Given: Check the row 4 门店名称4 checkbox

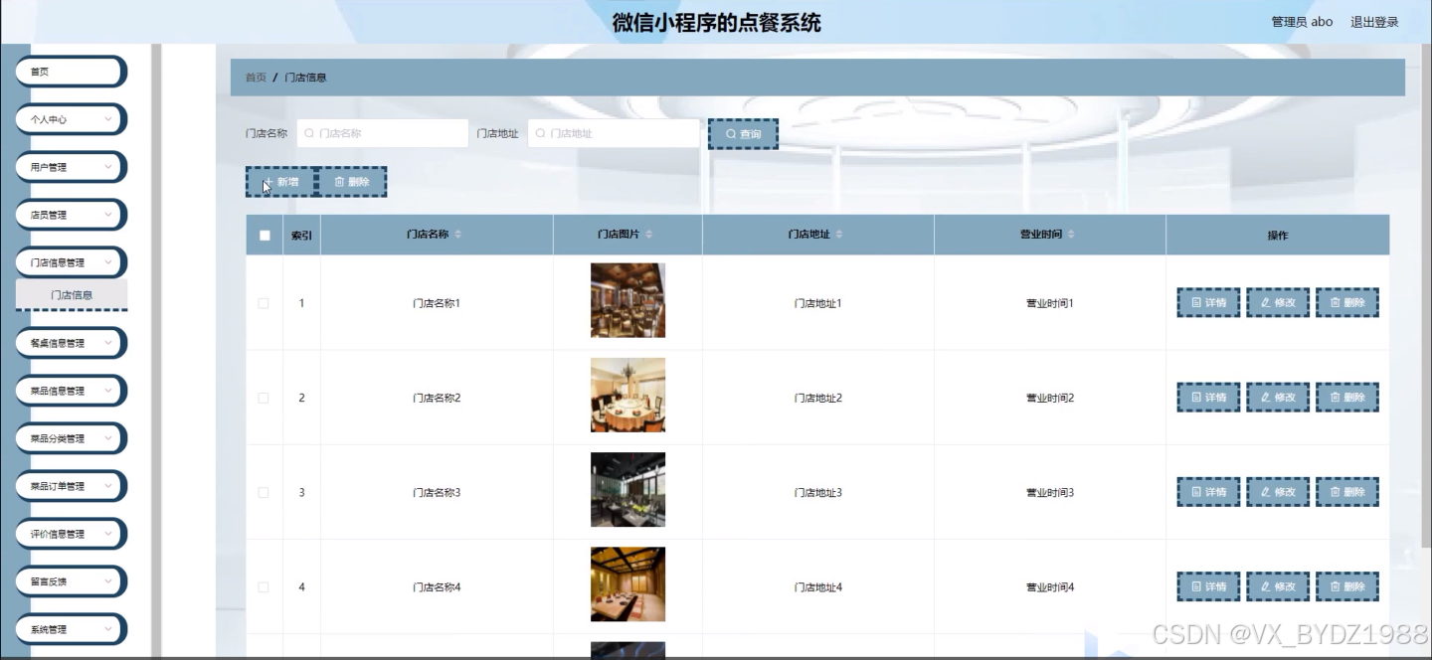Looking at the screenshot, I should [264, 587].
